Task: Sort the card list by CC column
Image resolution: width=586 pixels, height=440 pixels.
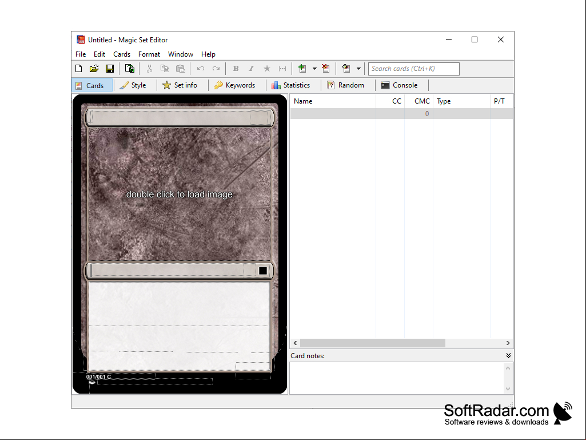Action: 390,101
